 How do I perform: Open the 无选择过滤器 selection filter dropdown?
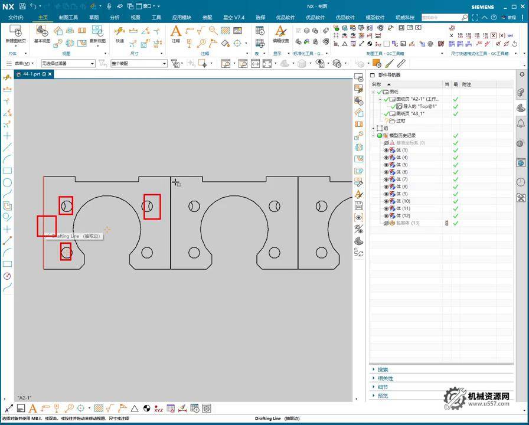click(x=67, y=64)
